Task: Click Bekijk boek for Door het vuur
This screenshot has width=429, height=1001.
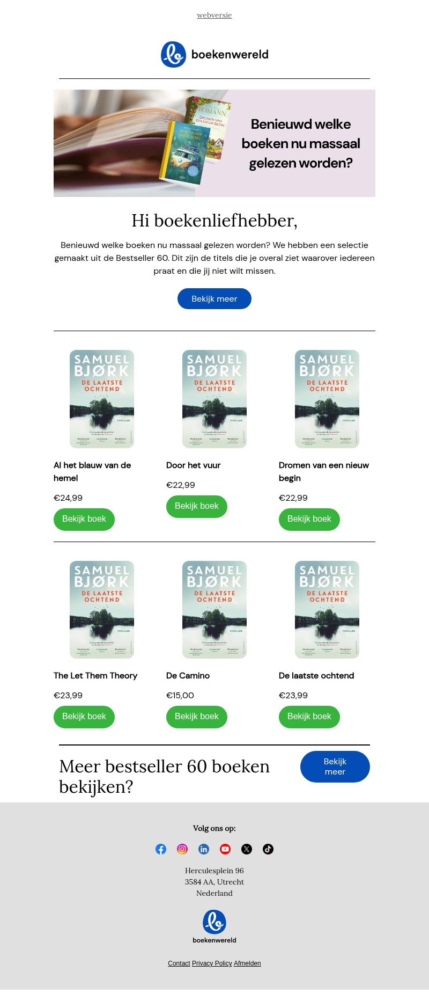Action: click(197, 506)
